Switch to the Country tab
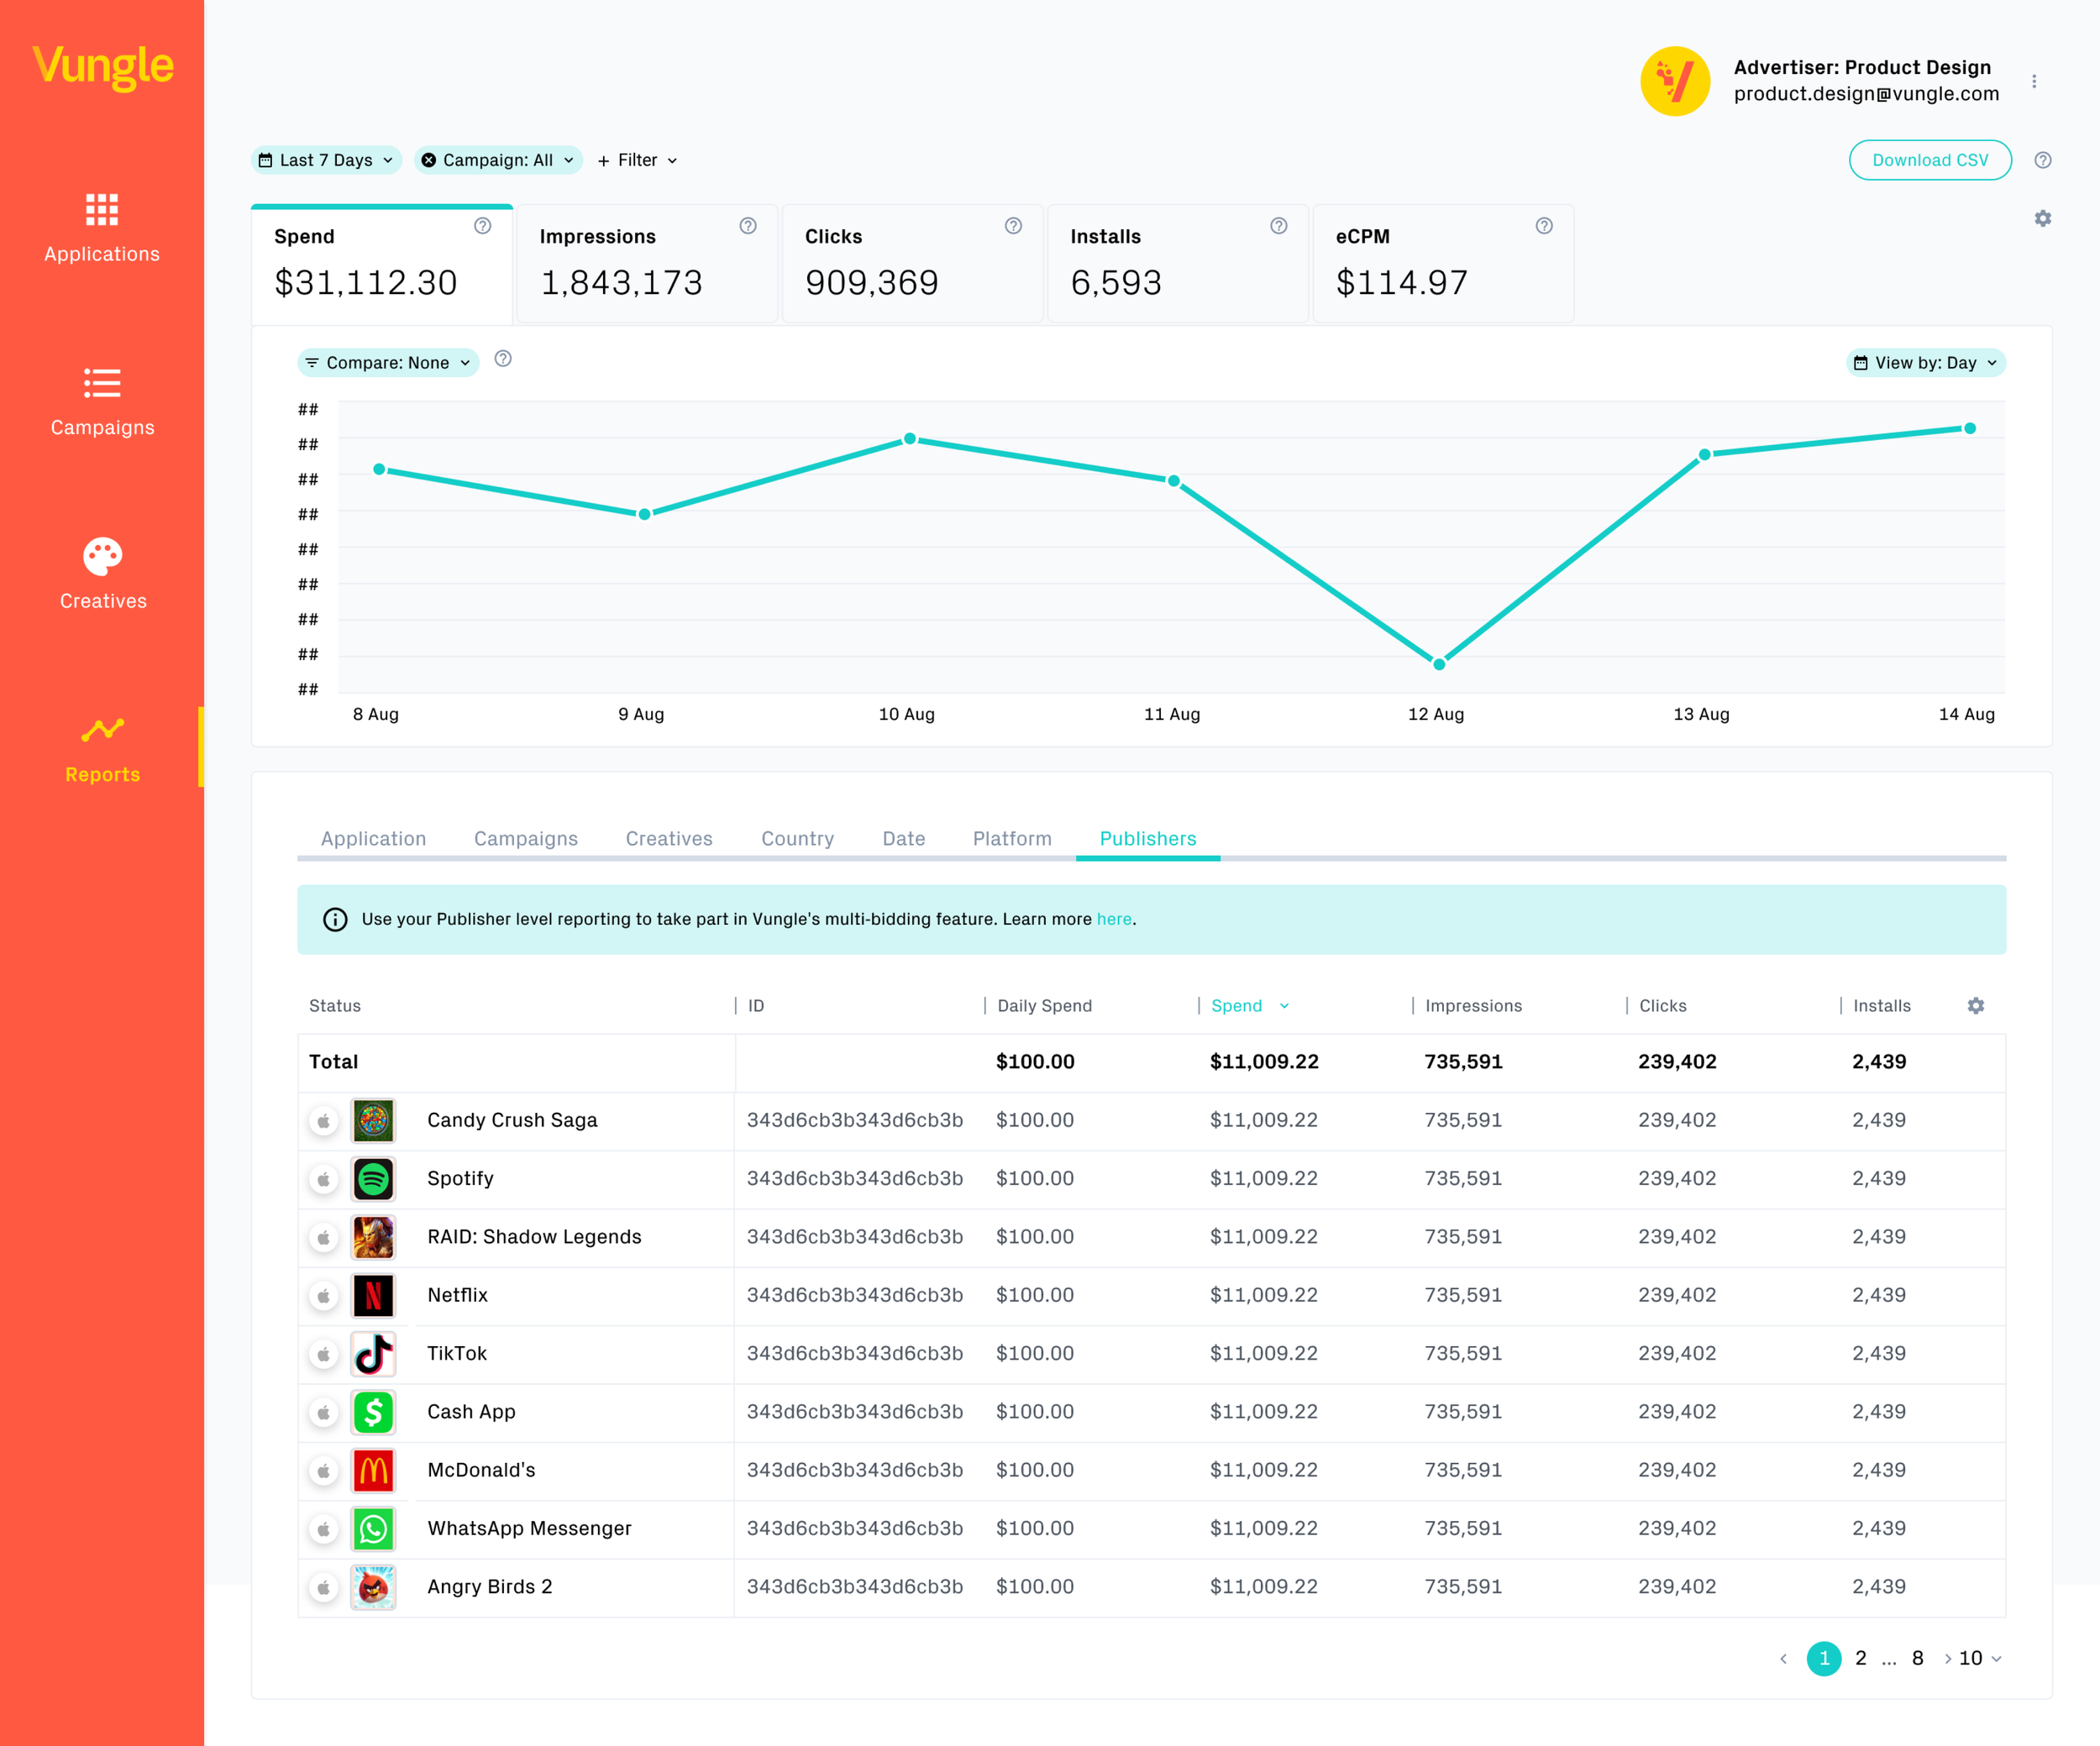This screenshot has width=2100, height=1746. 797,838
